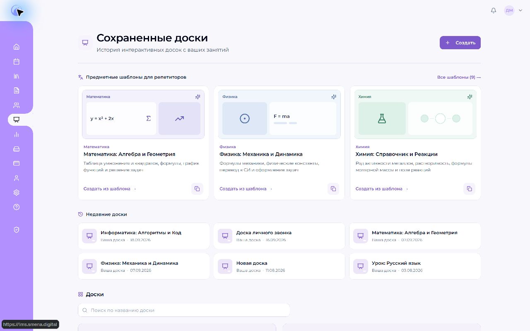Open recent board Новая доска
This screenshot has width=530, height=331.
pos(279,266)
